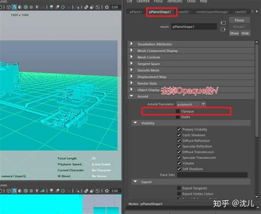Image resolution: width=261 pixels, height=214 pixels.
Task: Select Smooth Shade All in the lower viewport toolbar
Action: coord(14,191)
